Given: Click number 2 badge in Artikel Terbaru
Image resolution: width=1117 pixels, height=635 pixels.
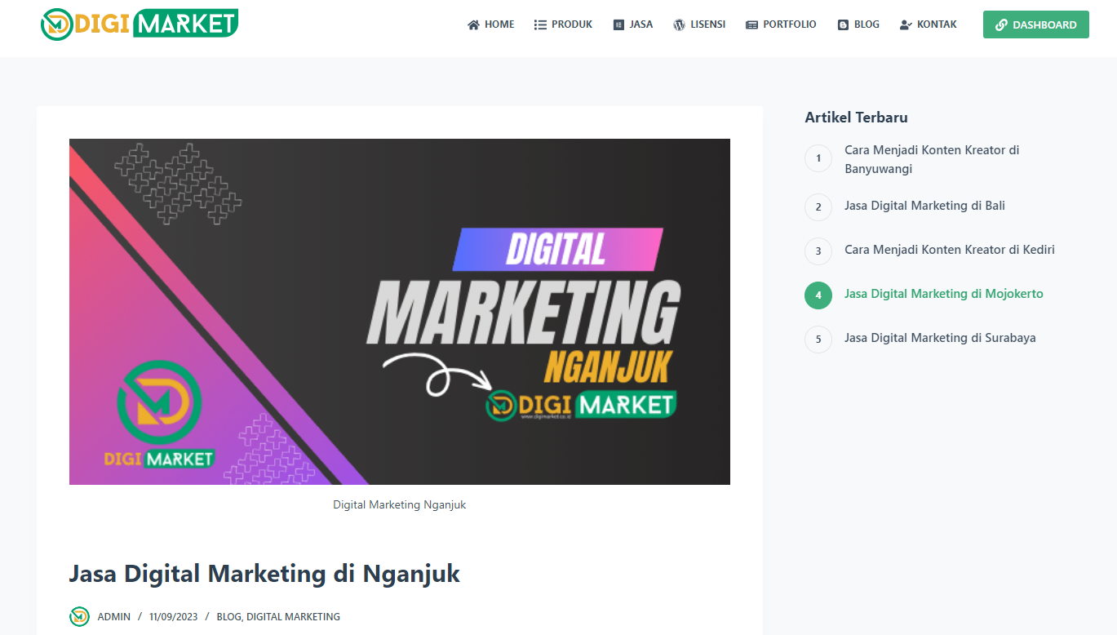Looking at the screenshot, I should click(818, 206).
